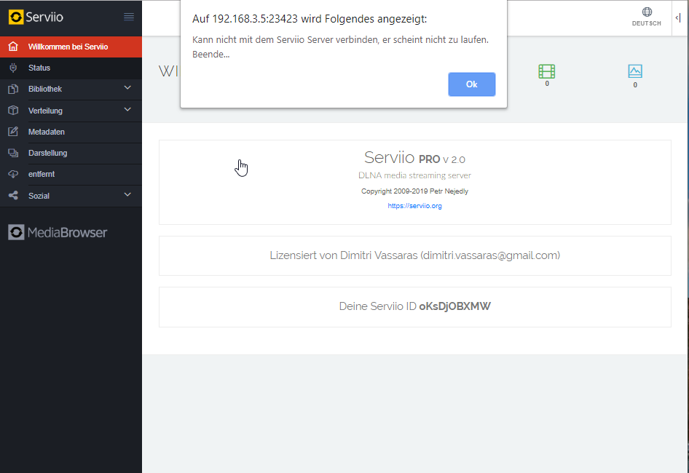Image resolution: width=689 pixels, height=473 pixels.
Task: Select the Metadaten pencil icon
Action: coord(12,132)
